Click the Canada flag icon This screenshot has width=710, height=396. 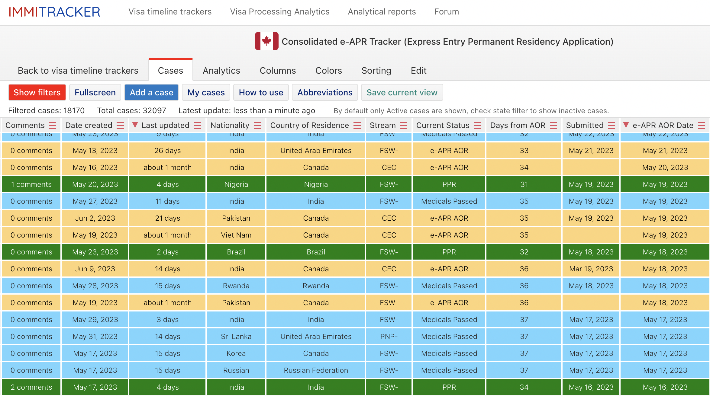tap(266, 41)
